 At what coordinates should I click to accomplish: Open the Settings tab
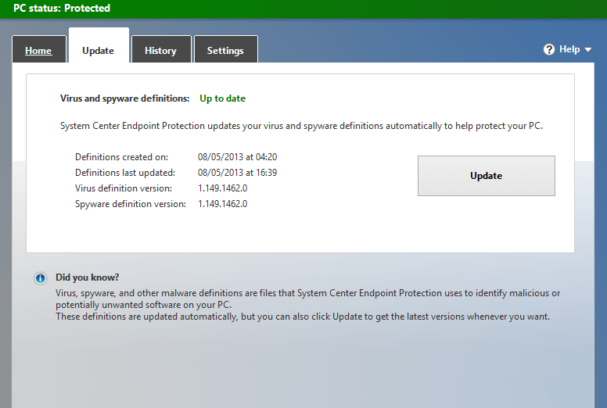click(x=226, y=49)
